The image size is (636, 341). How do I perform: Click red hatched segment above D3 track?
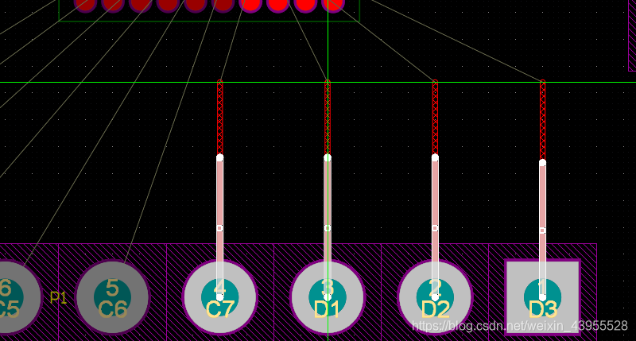click(542, 119)
